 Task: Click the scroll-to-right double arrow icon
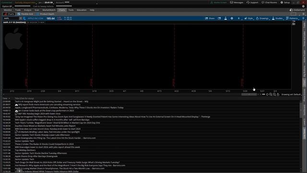(263, 94)
